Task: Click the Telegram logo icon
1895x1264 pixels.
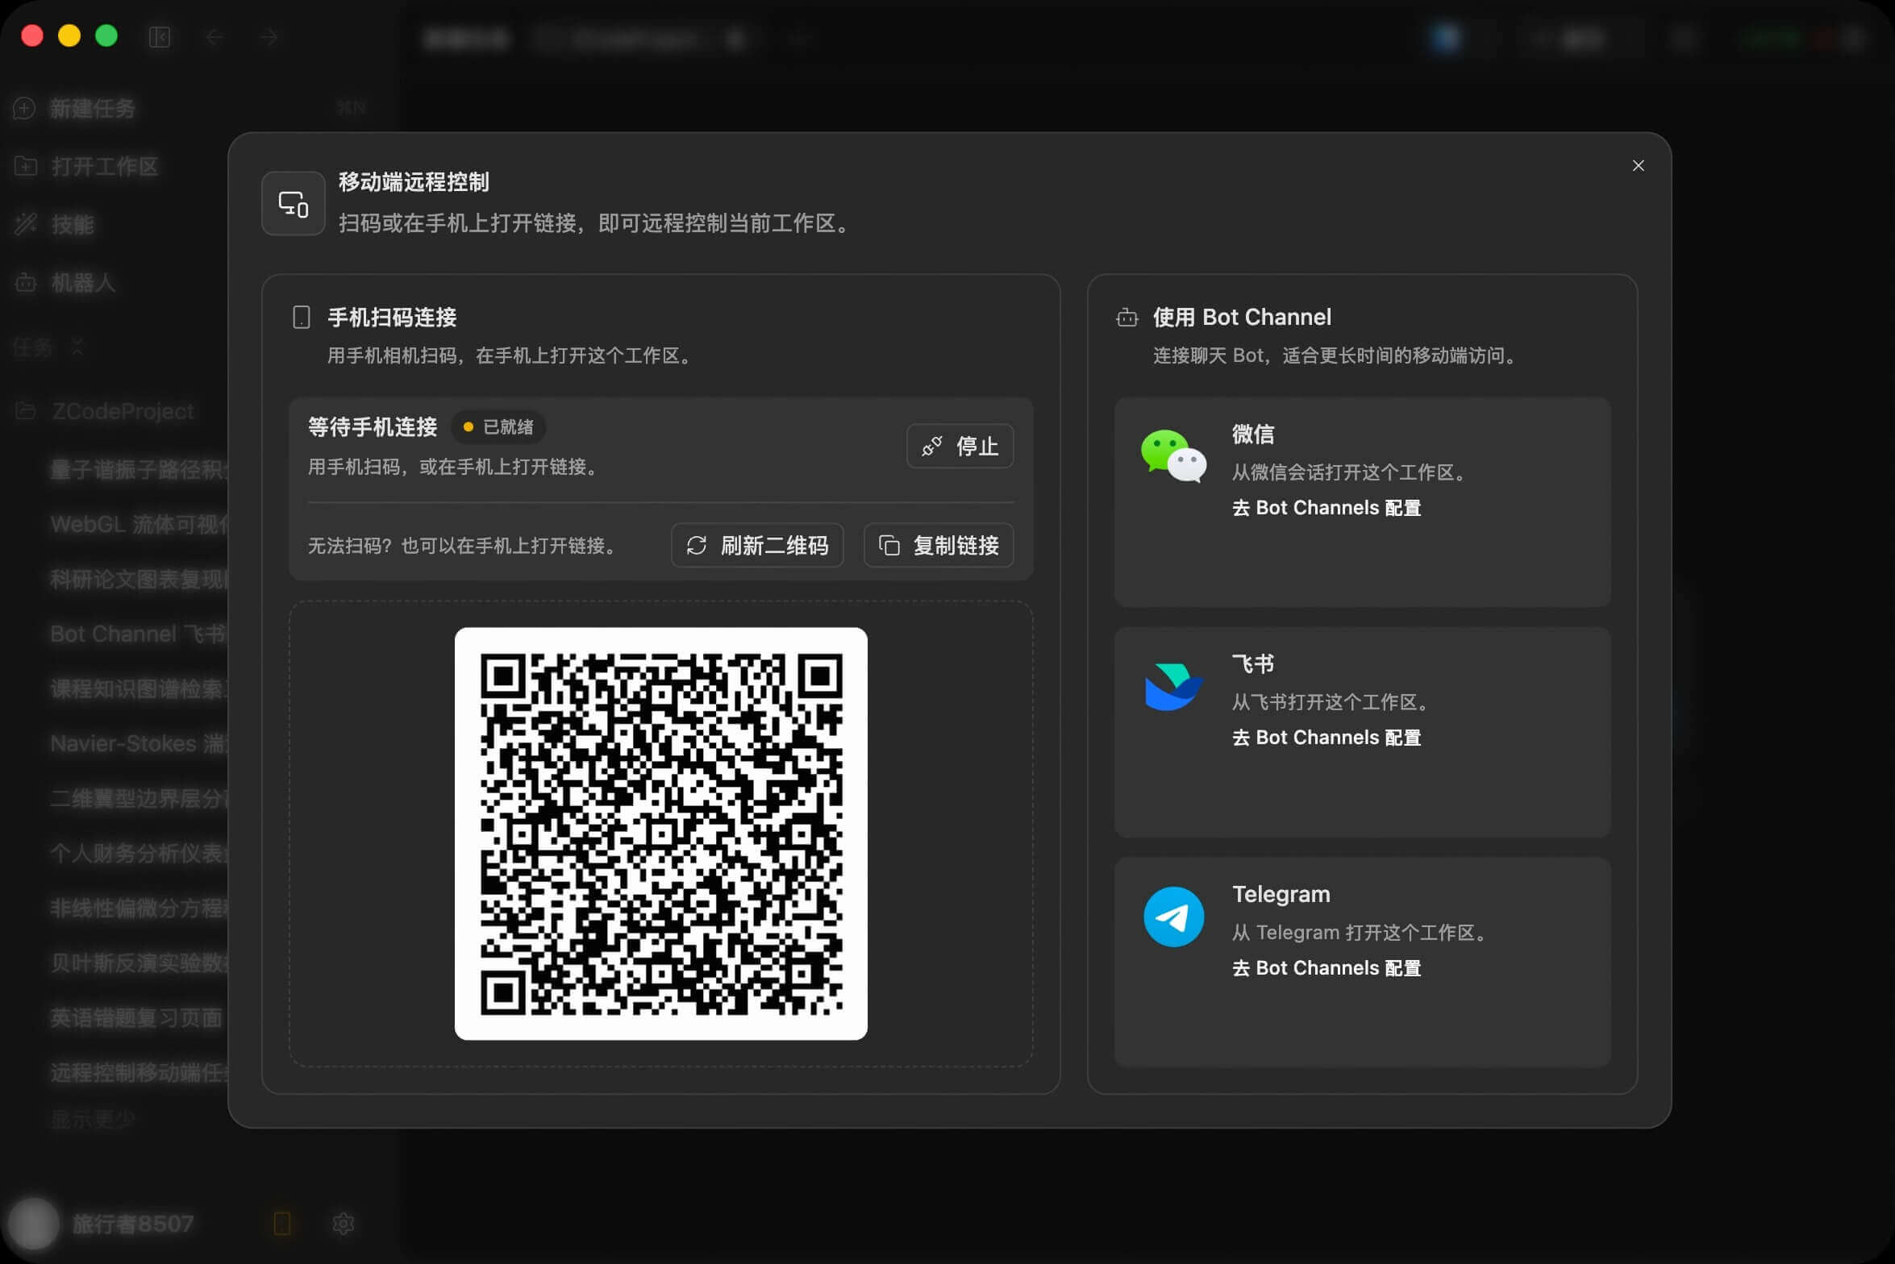Action: pyautogui.click(x=1173, y=917)
